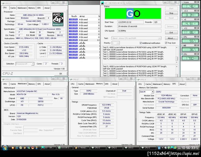Click OK in the CPU-Z processor window

[x=61, y=74]
